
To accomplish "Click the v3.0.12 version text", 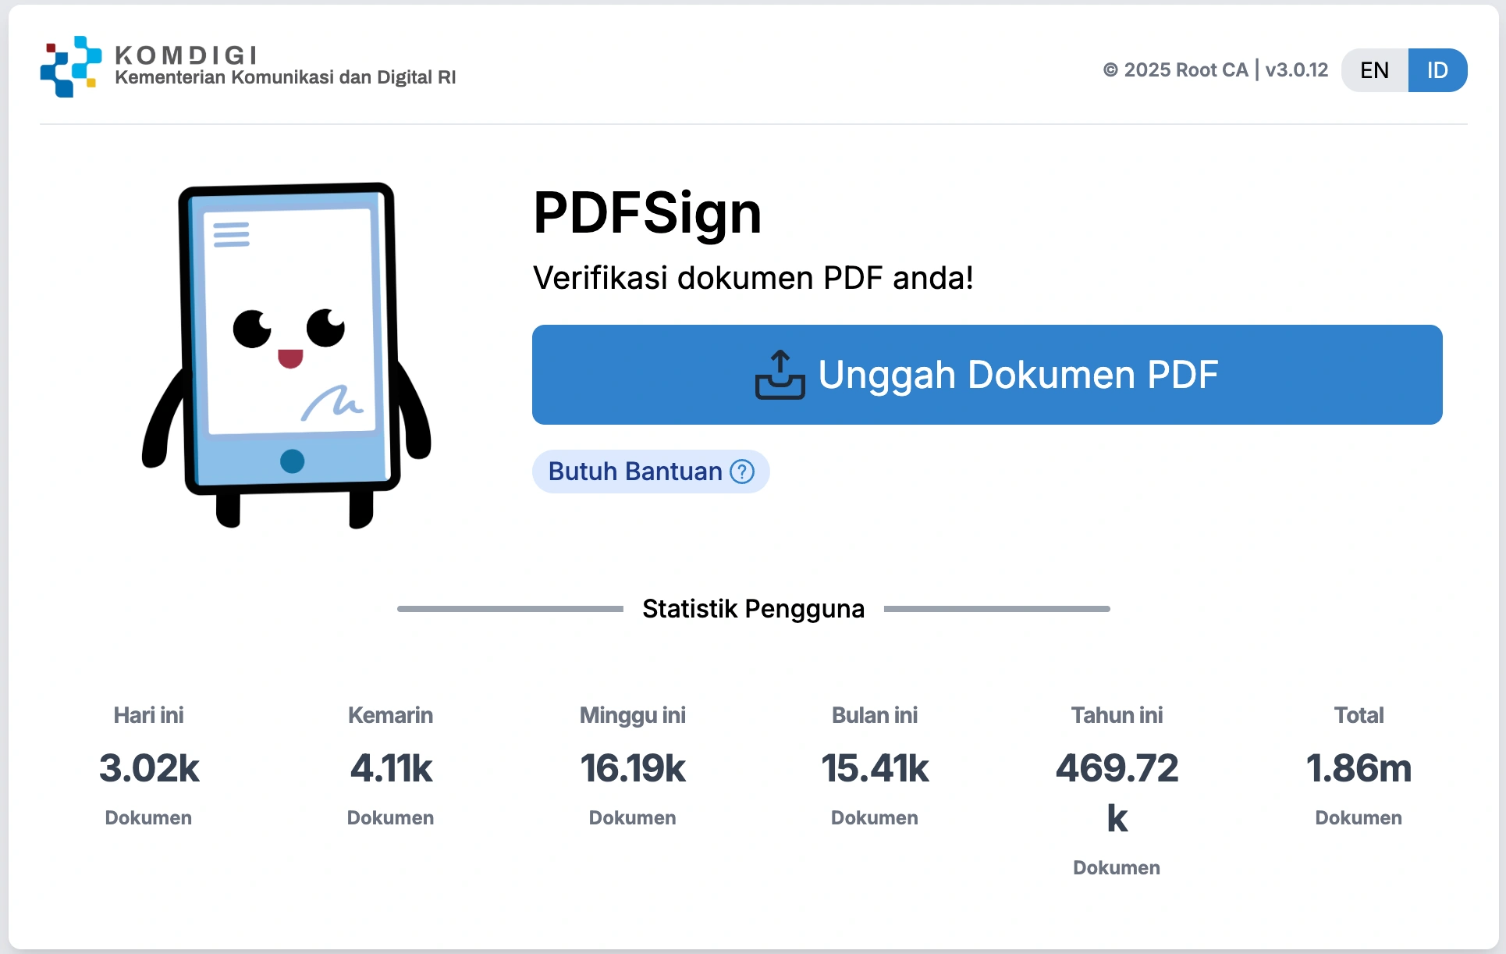I will pyautogui.click(x=1296, y=70).
